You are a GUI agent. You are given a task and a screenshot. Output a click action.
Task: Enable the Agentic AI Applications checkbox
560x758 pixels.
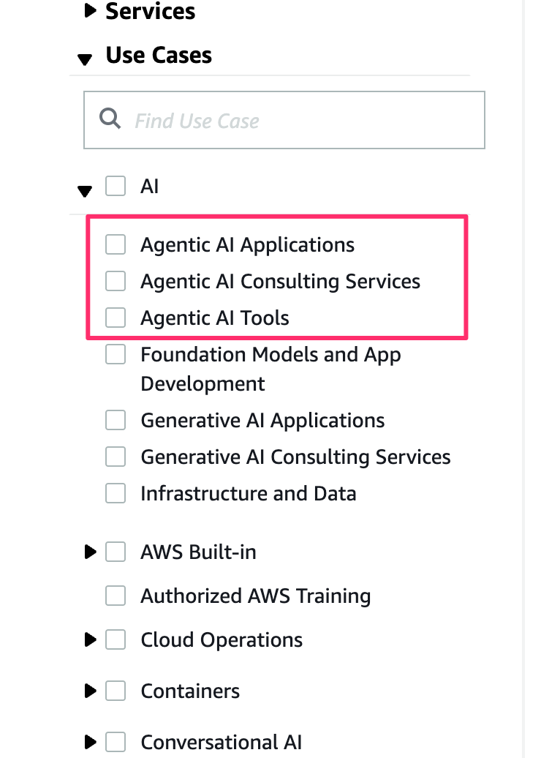click(116, 244)
